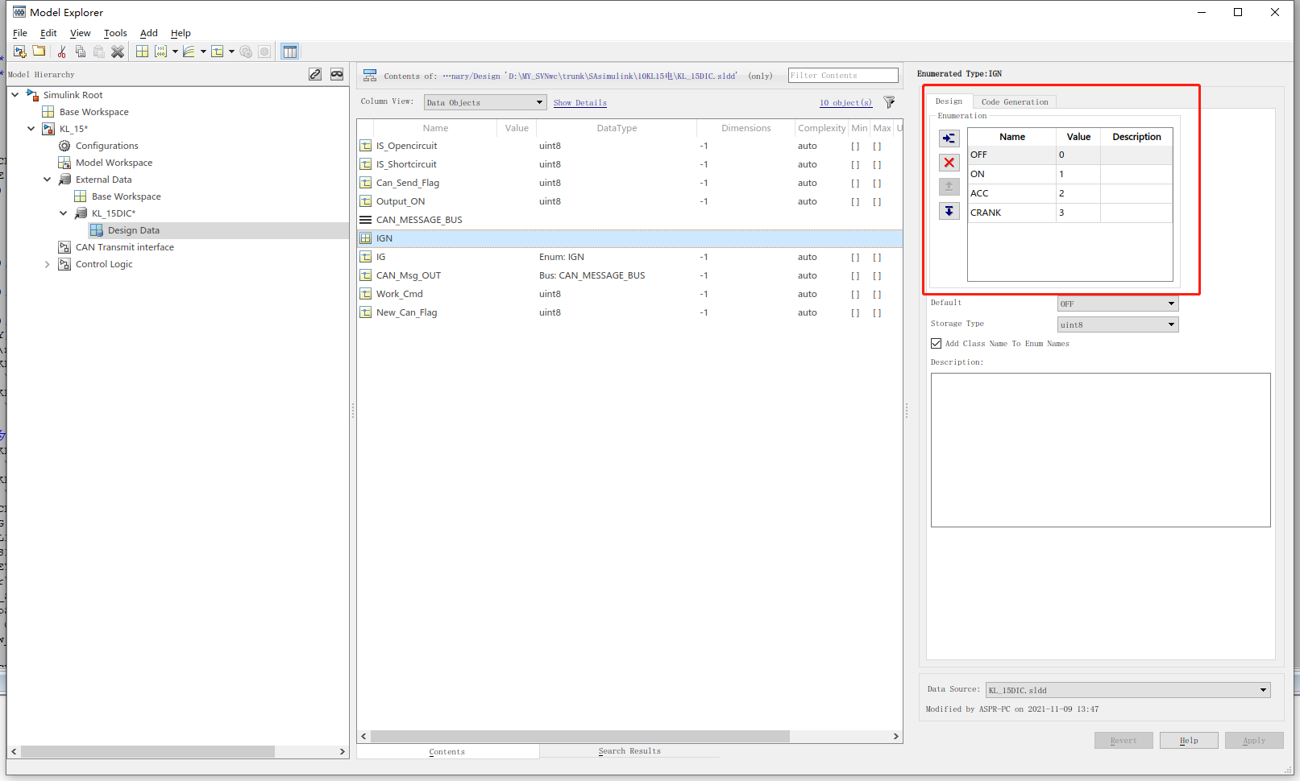Viewport: 1300px width, 781px height.
Task: Click the add MATLAB variable grid icon
Action: [x=143, y=52]
